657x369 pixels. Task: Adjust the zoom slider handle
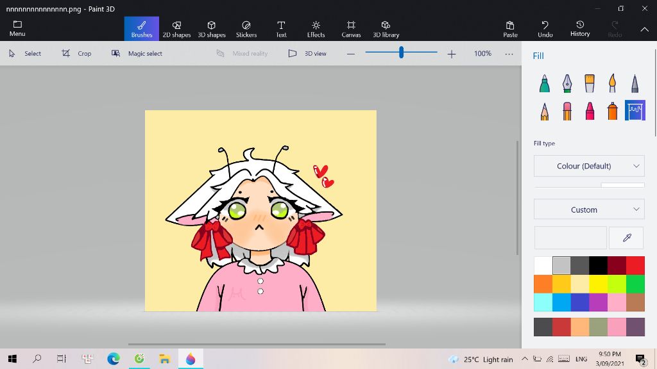(x=401, y=53)
